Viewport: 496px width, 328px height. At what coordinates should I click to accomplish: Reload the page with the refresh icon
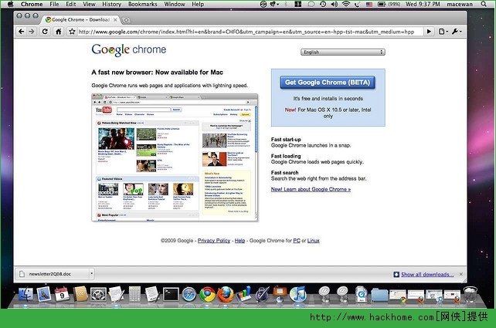pyautogui.click(x=45, y=32)
